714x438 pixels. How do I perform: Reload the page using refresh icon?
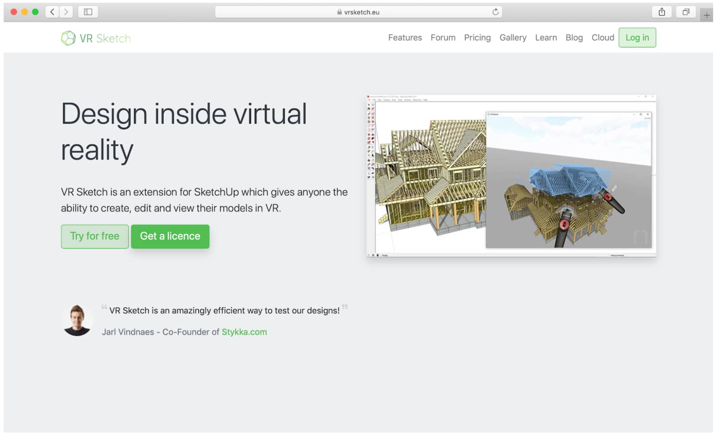(x=495, y=12)
